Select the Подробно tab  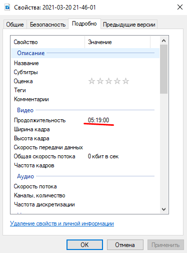[x=84, y=24]
